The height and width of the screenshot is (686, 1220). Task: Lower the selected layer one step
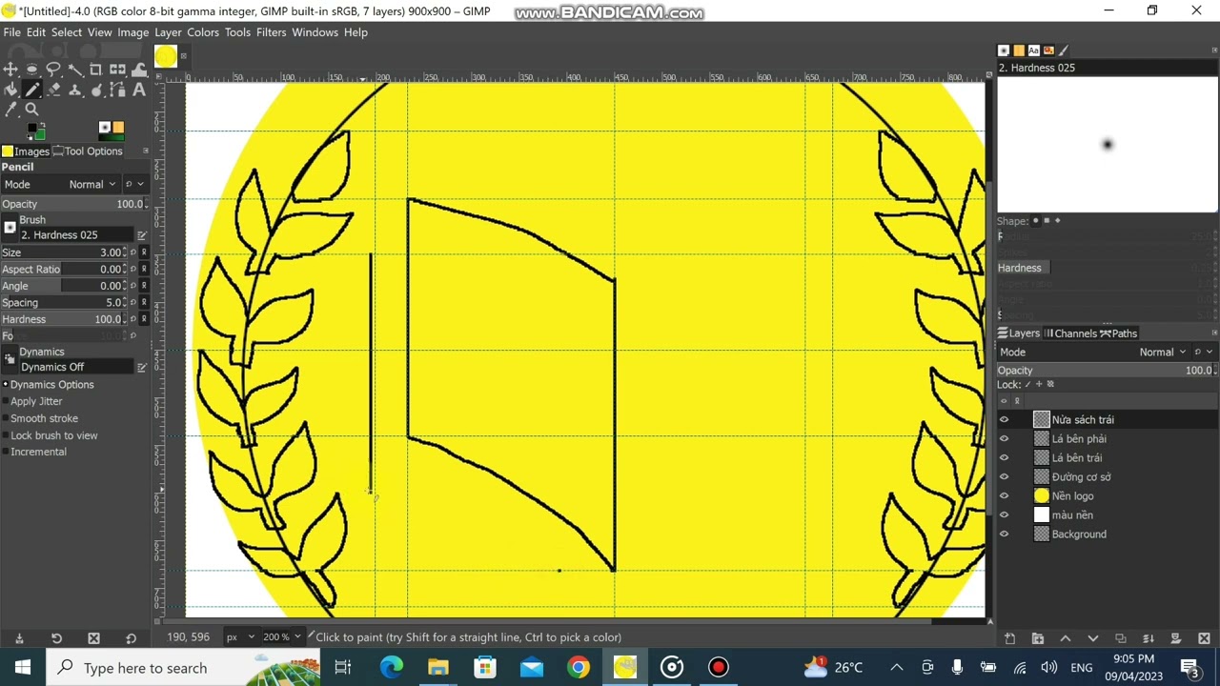pyautogui.click(x=1092, y=638)
